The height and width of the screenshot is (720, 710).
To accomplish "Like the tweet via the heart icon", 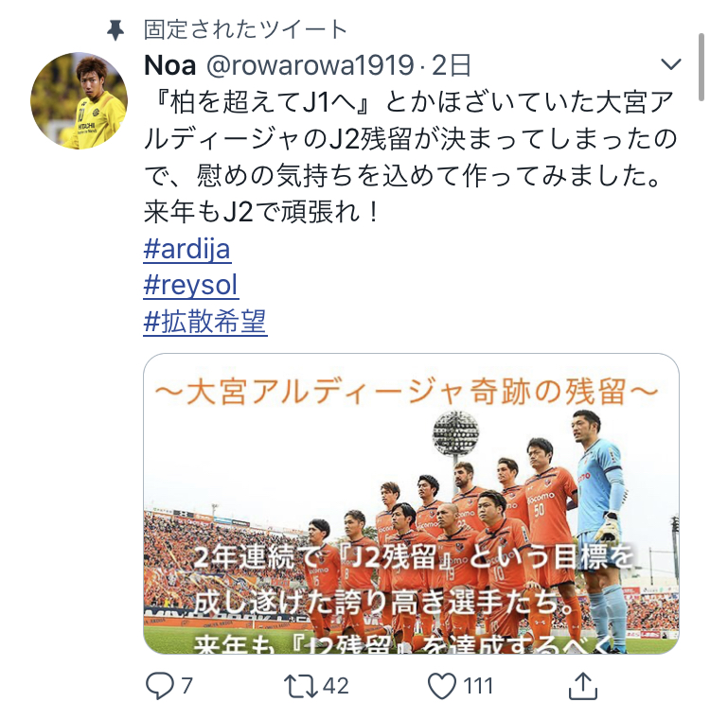I will (x=442, y=686).
